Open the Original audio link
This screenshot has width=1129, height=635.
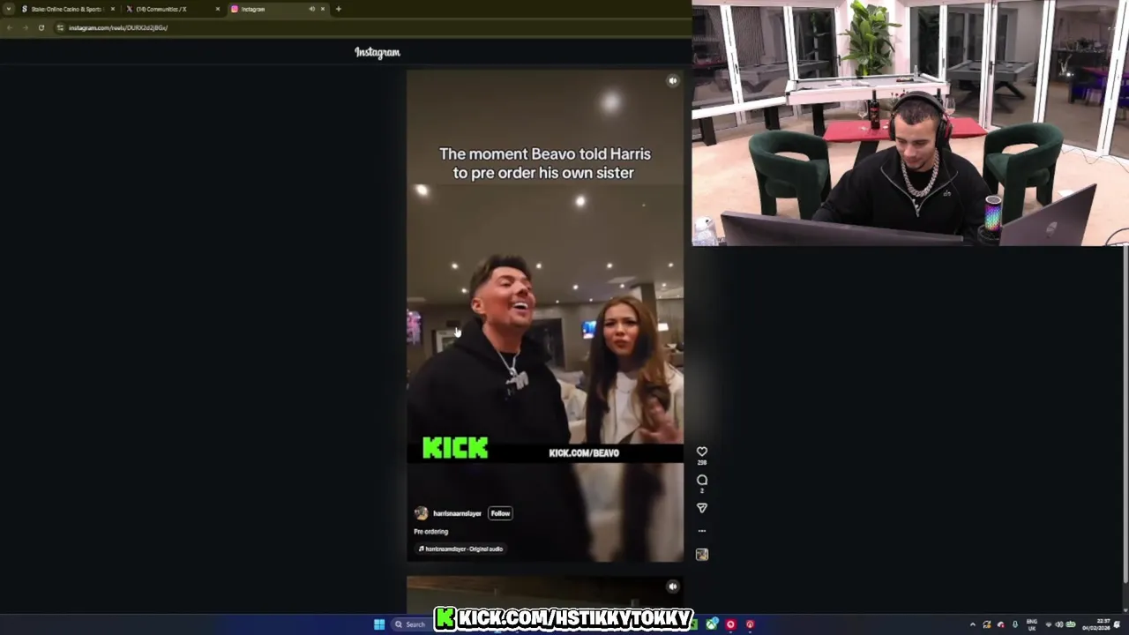click(x=460, y=549)
